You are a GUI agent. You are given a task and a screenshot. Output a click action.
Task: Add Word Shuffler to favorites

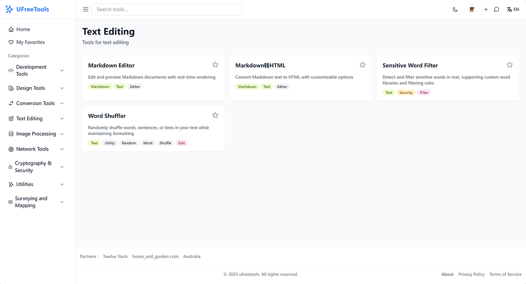click(x=215, y=115)
